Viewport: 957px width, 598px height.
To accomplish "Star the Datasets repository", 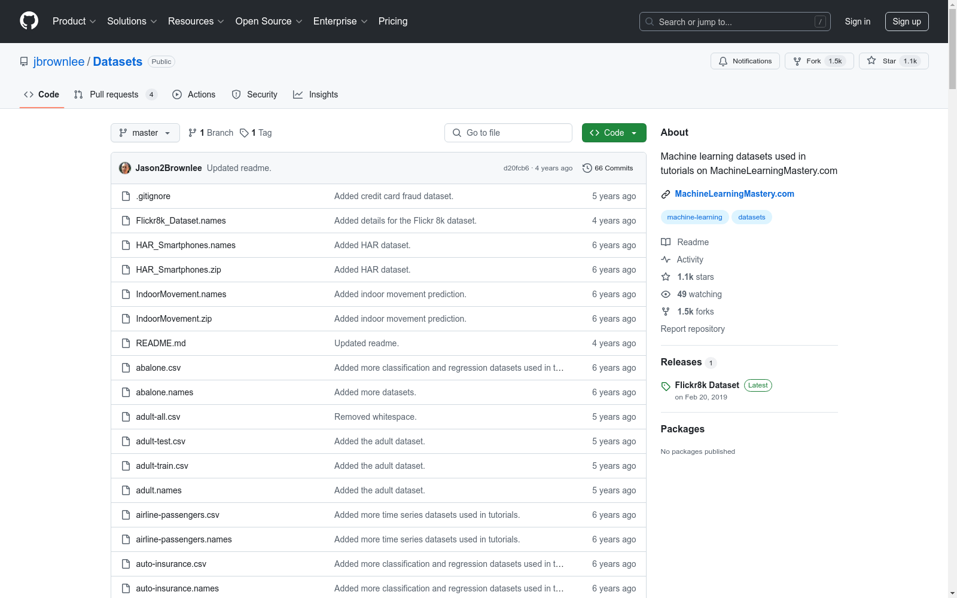I will pyautogui.click(x=894, y=61).
